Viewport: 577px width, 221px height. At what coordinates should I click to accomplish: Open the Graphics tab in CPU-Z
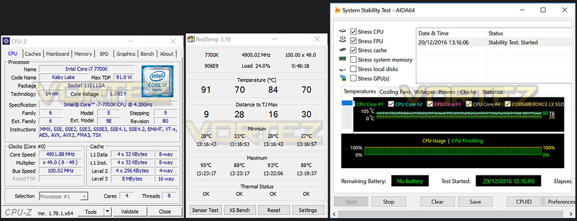tap(126, 54)
